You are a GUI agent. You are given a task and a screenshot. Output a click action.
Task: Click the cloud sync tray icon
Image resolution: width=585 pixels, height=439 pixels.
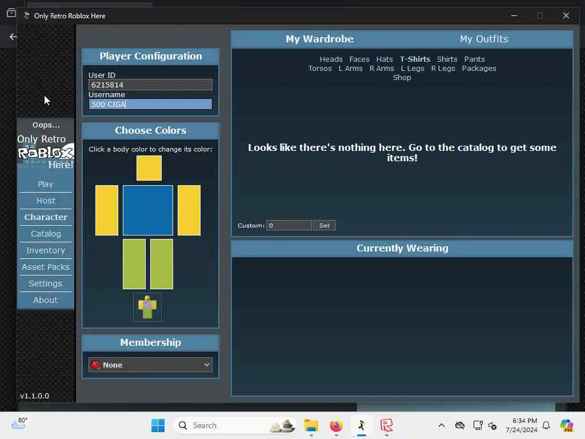[x=460, y=425]
